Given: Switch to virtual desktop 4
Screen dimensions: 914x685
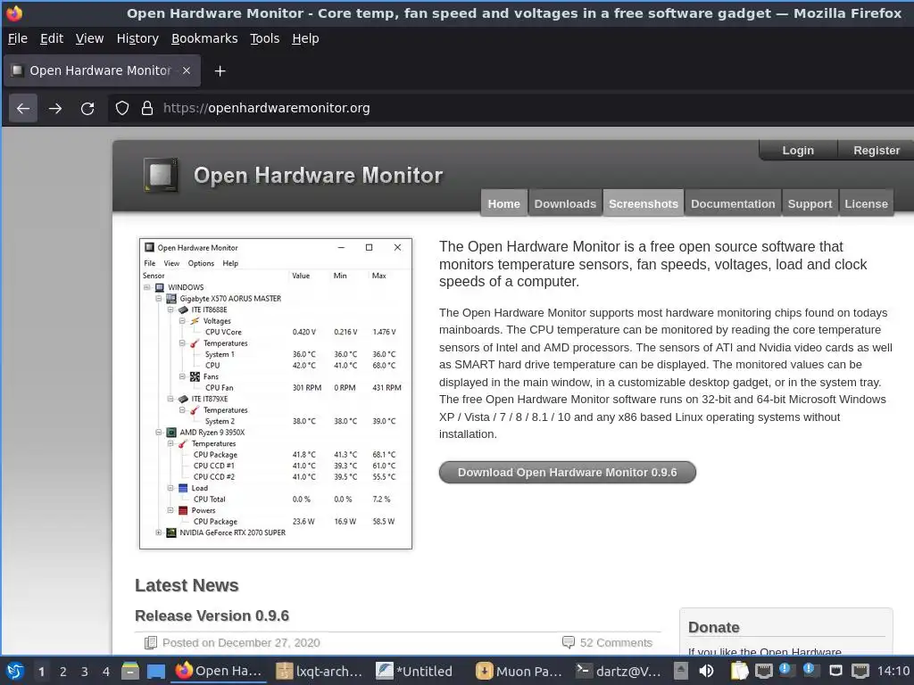Looking at the screenshot, I should click(x=106, y=672).
